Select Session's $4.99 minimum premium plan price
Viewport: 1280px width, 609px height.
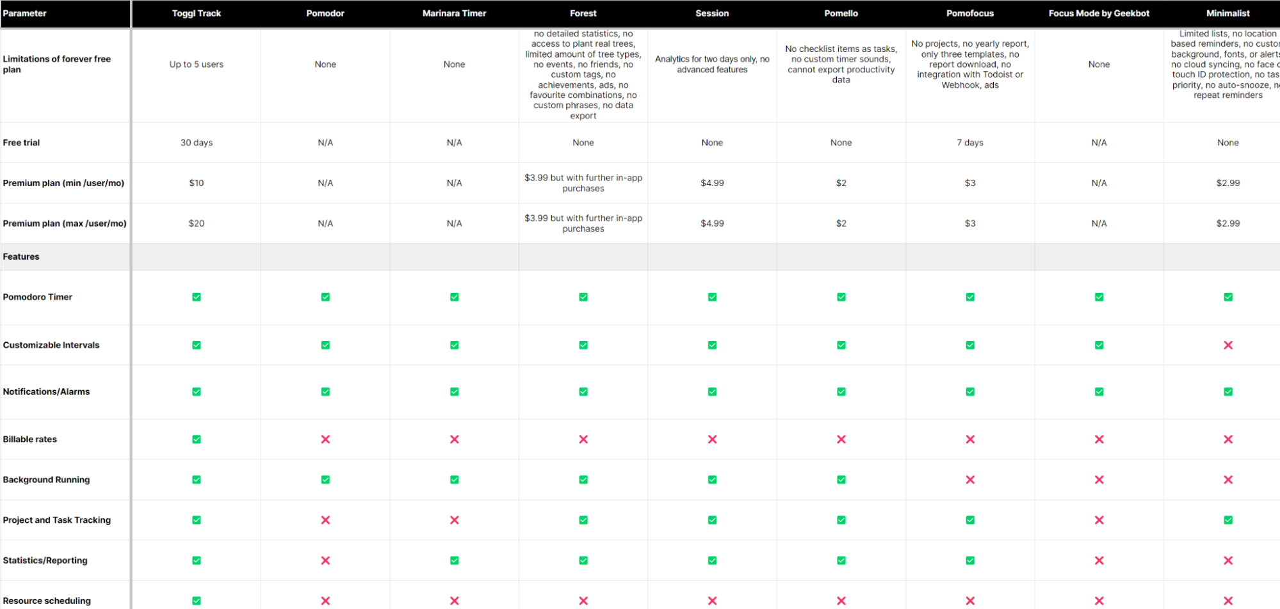712,183
